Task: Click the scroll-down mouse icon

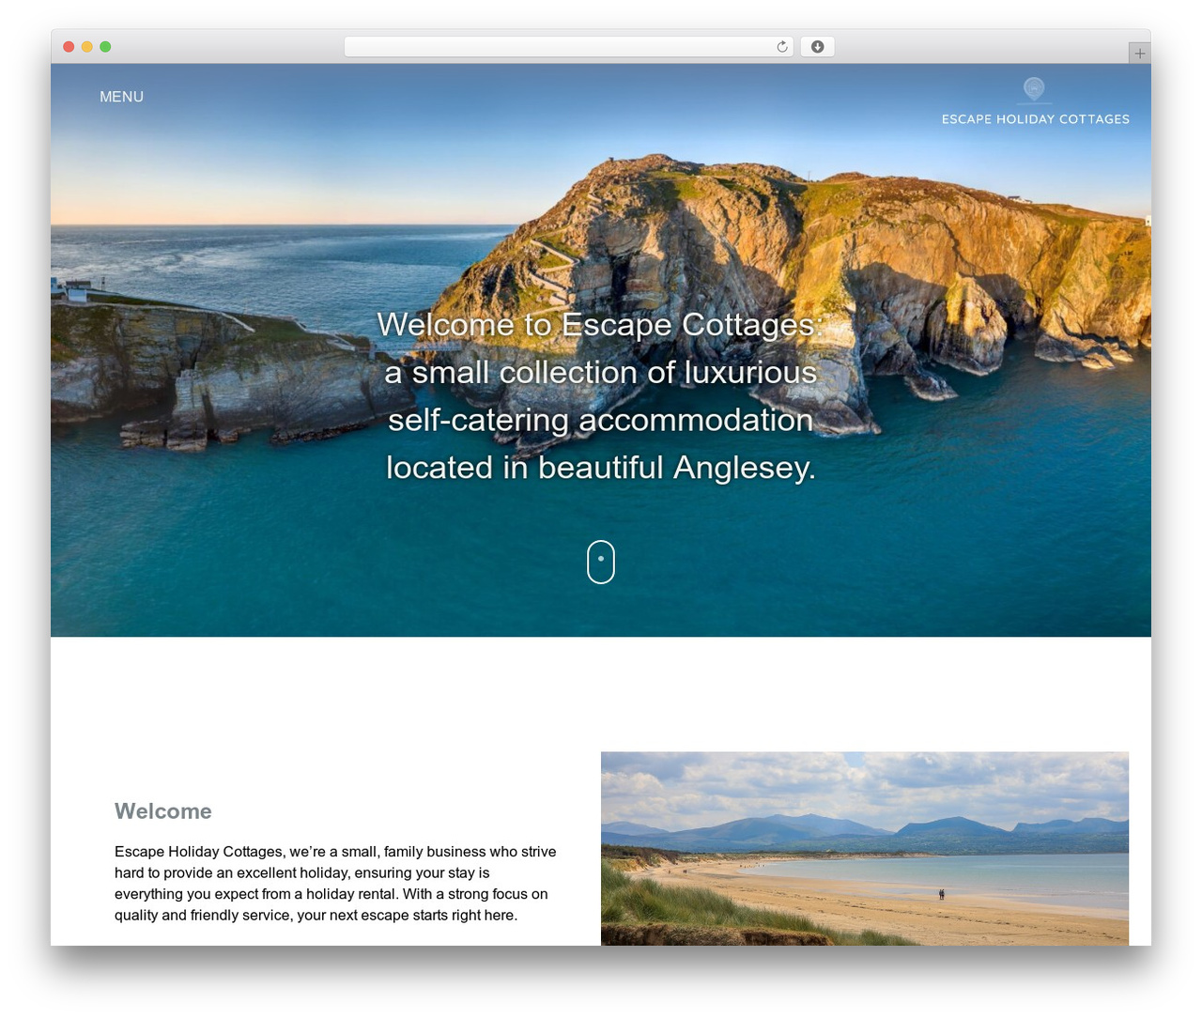Action: point(601,562)
